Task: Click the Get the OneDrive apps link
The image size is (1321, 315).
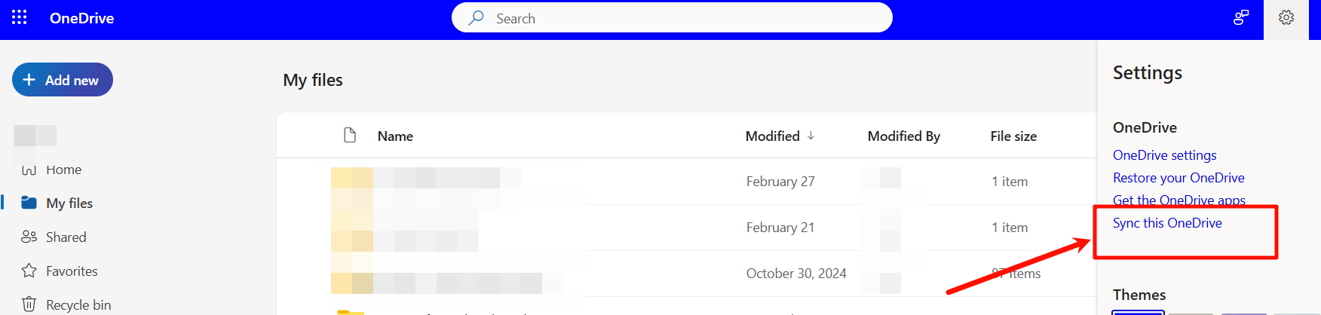Action: [x=1179, y=200]
